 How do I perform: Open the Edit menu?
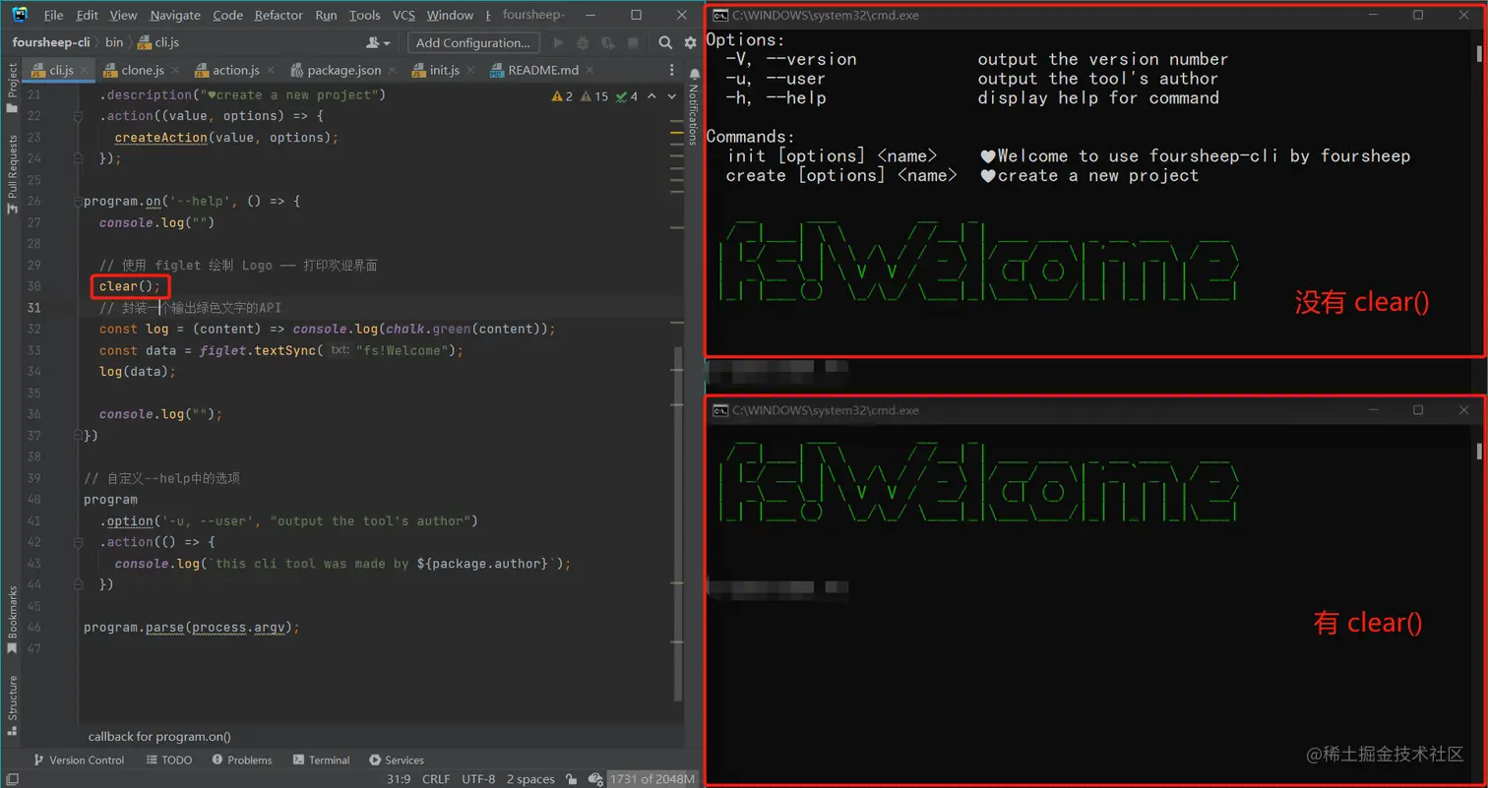pyautogui.click(x=87, y=15)
